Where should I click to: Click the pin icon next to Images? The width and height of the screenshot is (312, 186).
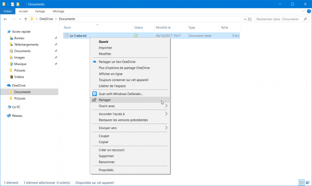point(56,57)
